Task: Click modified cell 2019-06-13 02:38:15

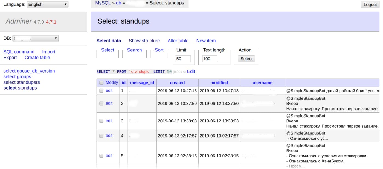Action: [219, 156]
